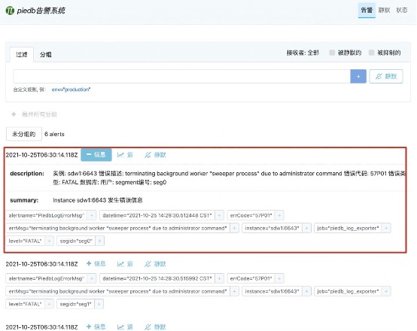The image size is (417, 331).
Task: Click the piedb green logo icon
Action: tap(10, 11)
